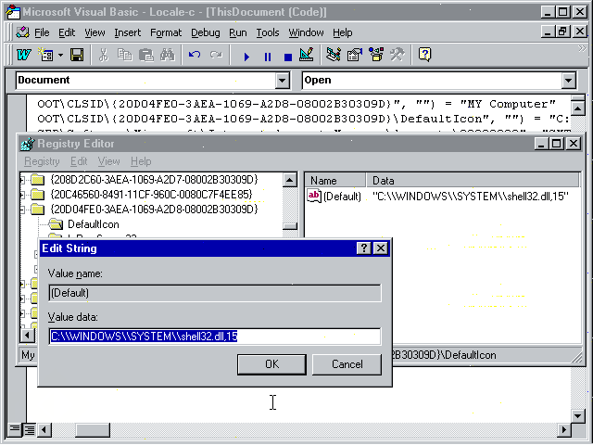Open the Procedure dropdown showing Open

[568, 81]
